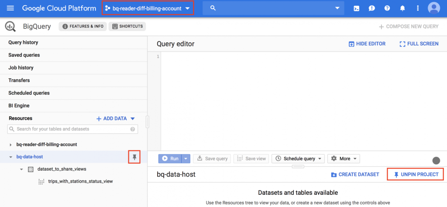447x207 pixels.
Task: Open the help question mark icon
Action: pos(387,8)
